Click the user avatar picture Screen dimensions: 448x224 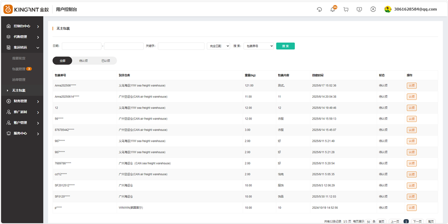click(388, 9)
